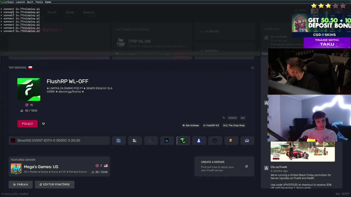Click the top Cfx.re/FiveM holiday edition post
Screen dimensions: 351x197
(x=279, y=37)
